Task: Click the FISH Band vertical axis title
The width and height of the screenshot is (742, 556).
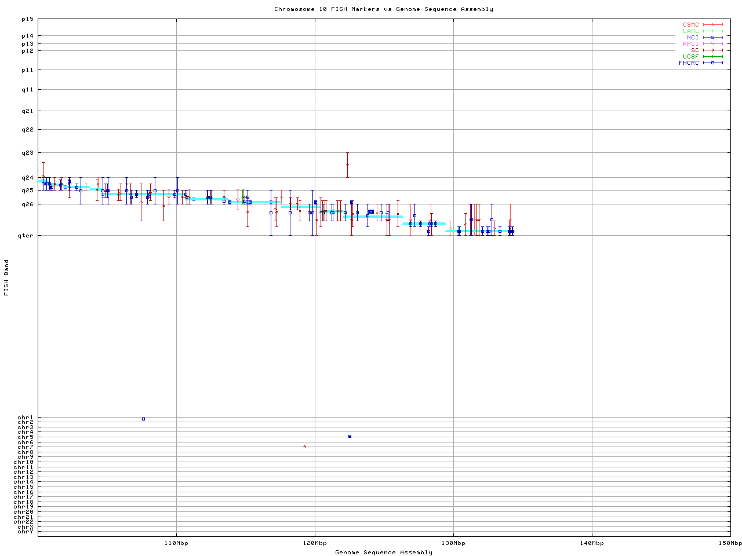Action: (x=6, y=277)
